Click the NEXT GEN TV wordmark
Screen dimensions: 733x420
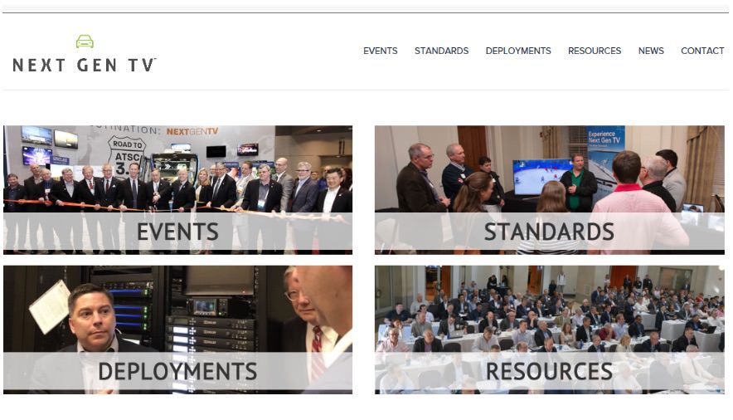coord(85,65)
